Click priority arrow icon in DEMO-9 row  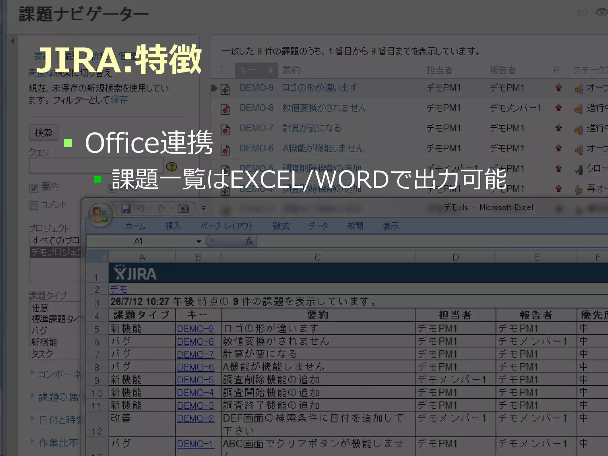559,88
